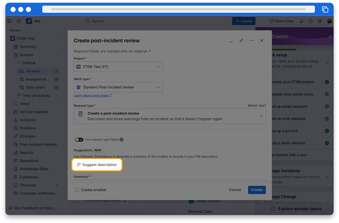The image size is (339, 223).
Task: Expand the Request type selector
Action: click(170, 116)
